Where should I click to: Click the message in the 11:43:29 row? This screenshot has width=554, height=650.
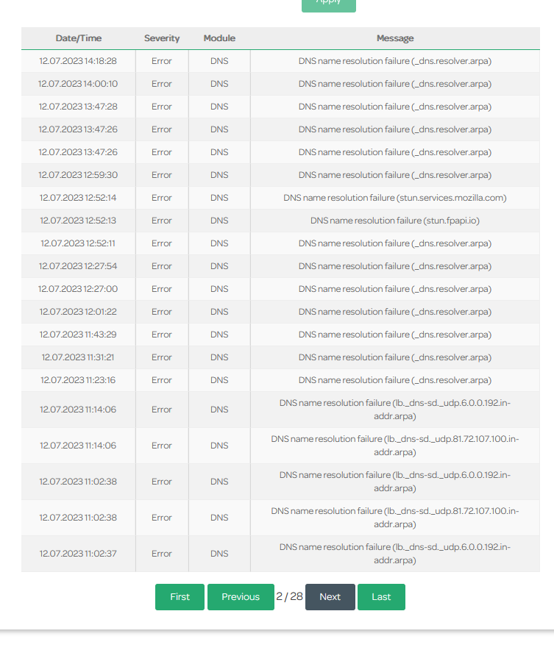point(395,335)
